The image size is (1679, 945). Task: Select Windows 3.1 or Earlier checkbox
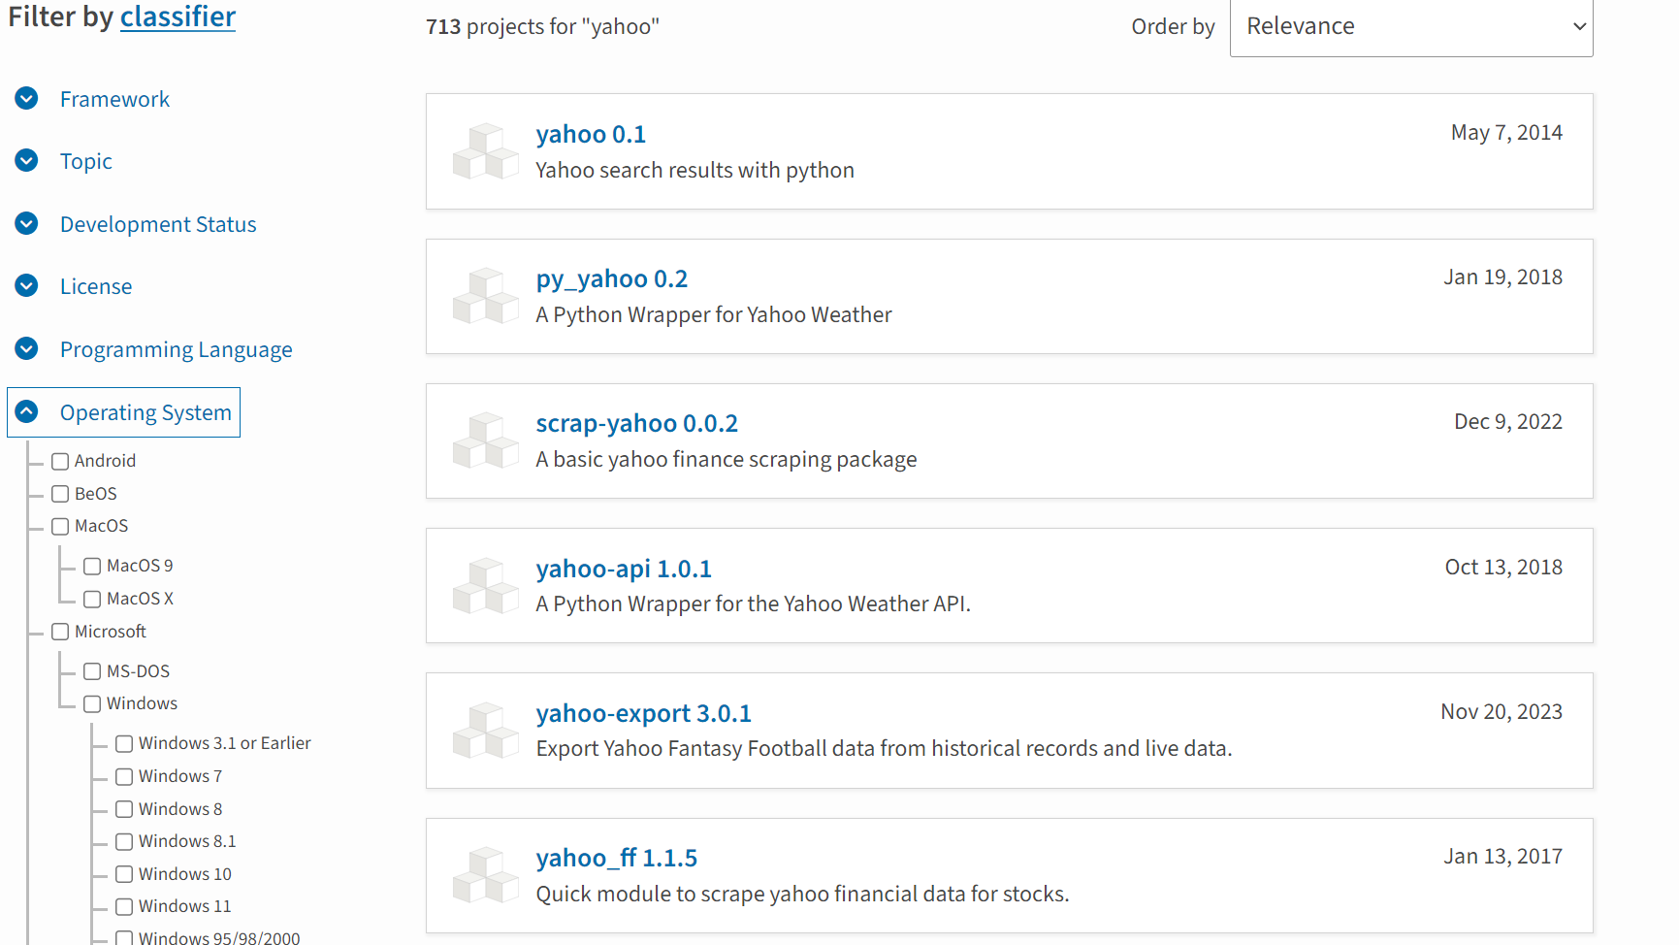pos(124,744)
